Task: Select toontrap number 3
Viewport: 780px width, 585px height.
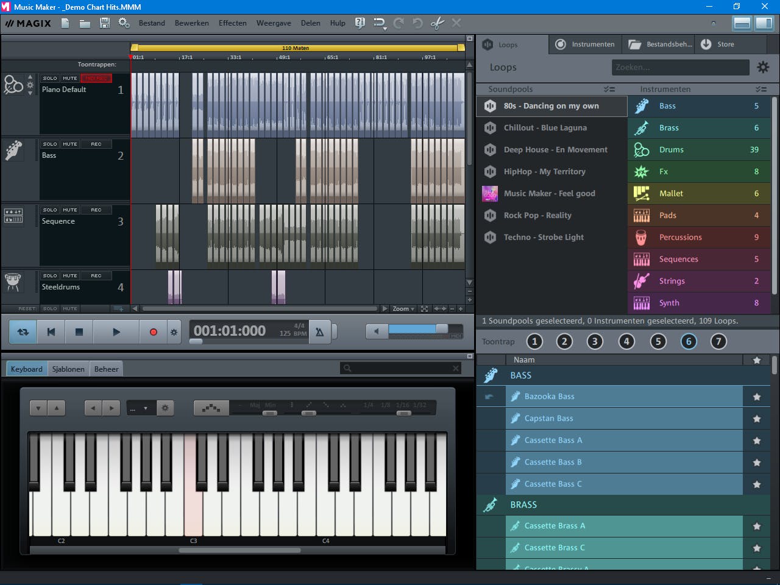Action: coord(595,342)
